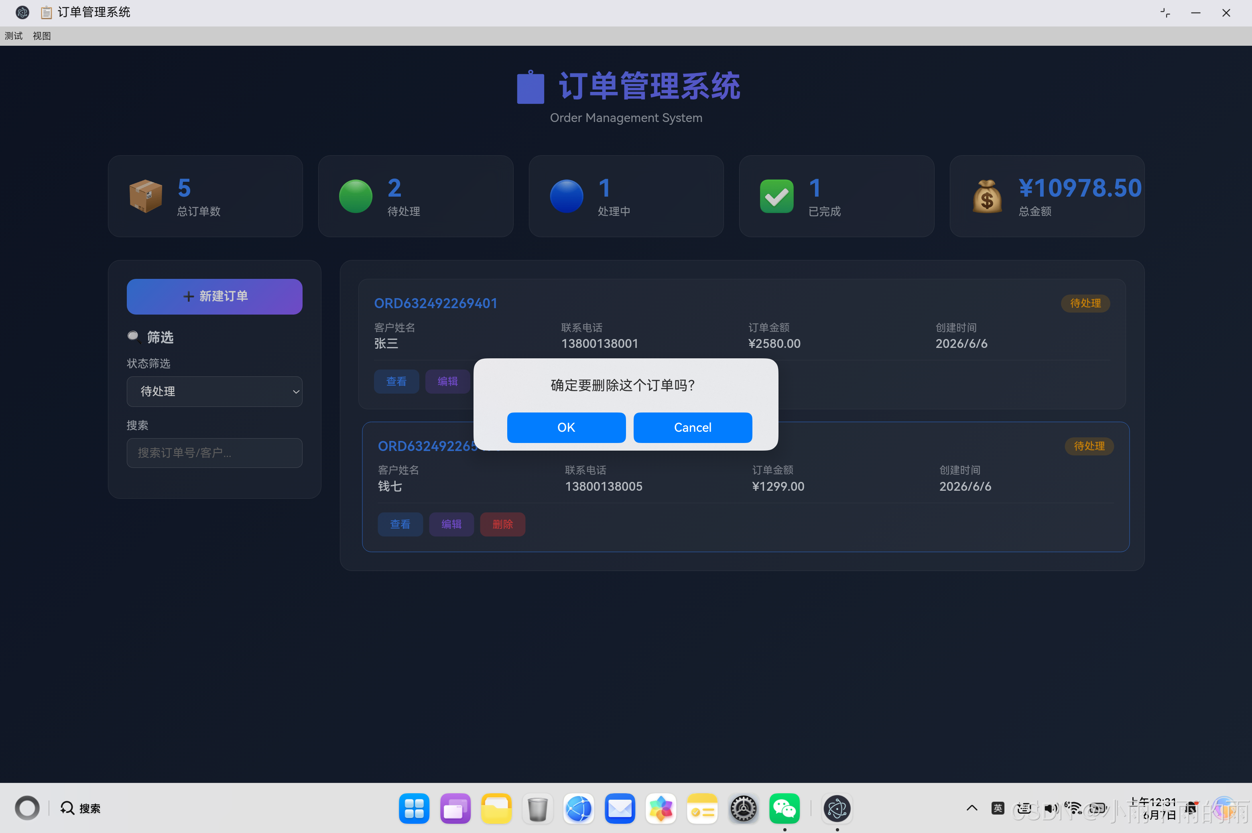Click the green checkmark icon for 已完成
The height and width of the screenshot is (833, 1252).
tap(776, 196)
